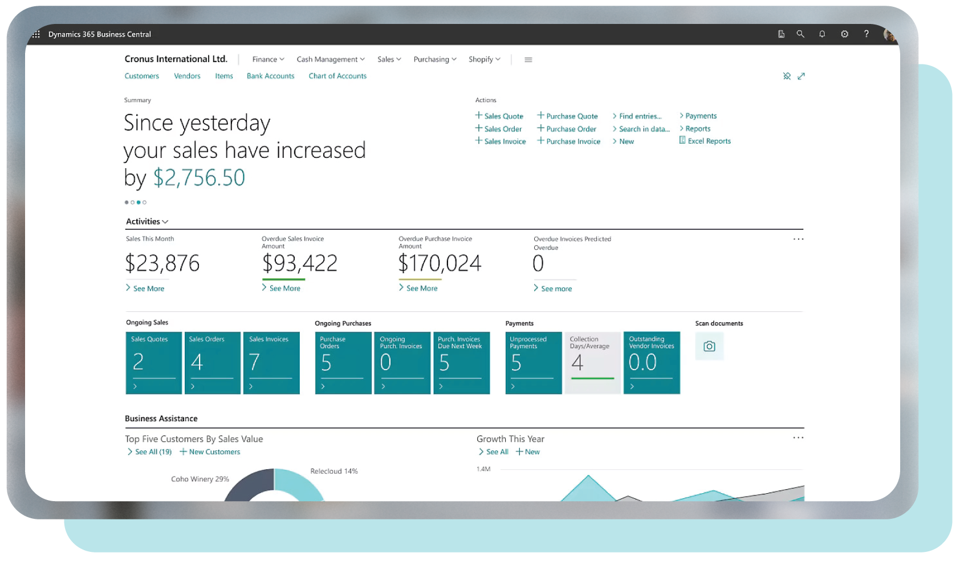Viewport: 968px width, 565px height.
Task: Click New Customers link
Action: (x=210, y=452)
